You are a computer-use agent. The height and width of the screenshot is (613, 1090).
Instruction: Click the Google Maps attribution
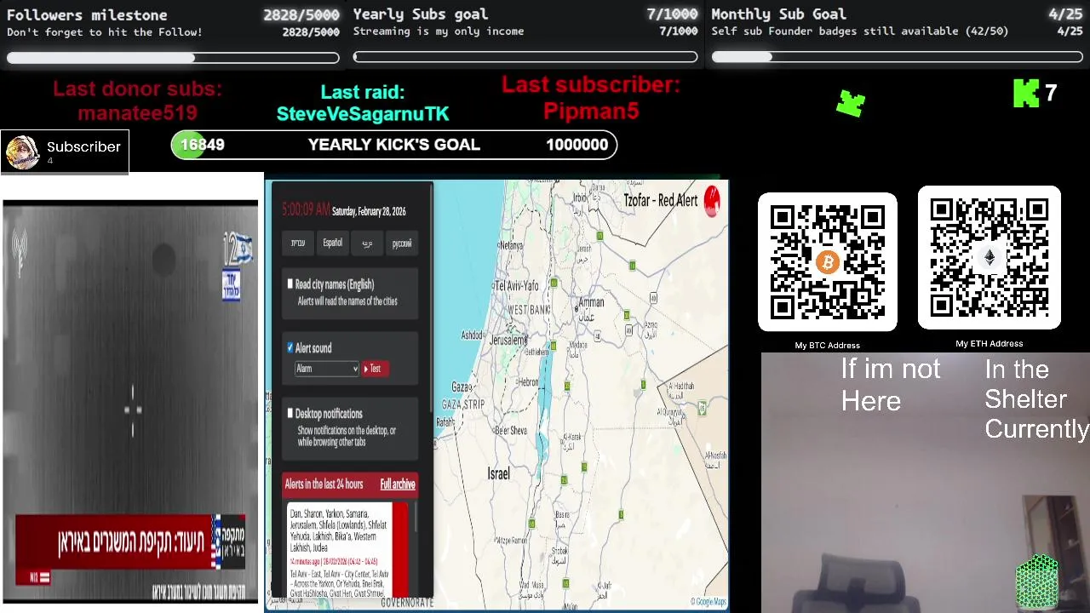(708, 603)
